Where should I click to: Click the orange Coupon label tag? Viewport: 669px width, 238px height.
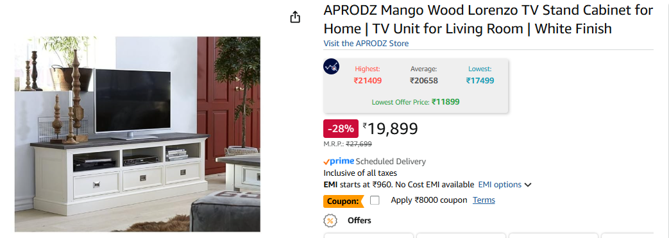pyautogui.click(x=343, y=200)
